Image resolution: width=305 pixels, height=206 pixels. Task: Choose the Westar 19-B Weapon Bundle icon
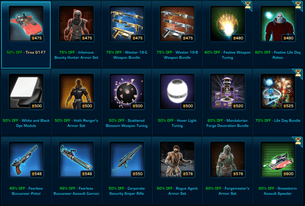177,24
